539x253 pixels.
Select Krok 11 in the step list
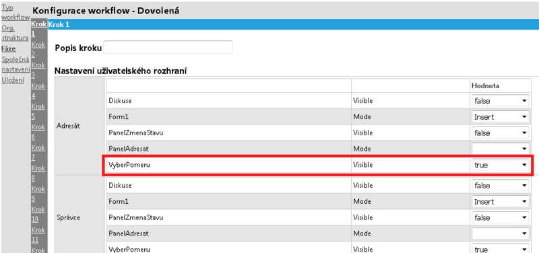[38, 234]
